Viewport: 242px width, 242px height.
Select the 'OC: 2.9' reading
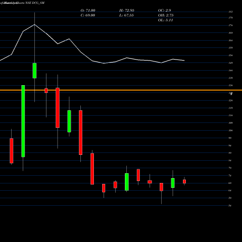tap(165, 11)
